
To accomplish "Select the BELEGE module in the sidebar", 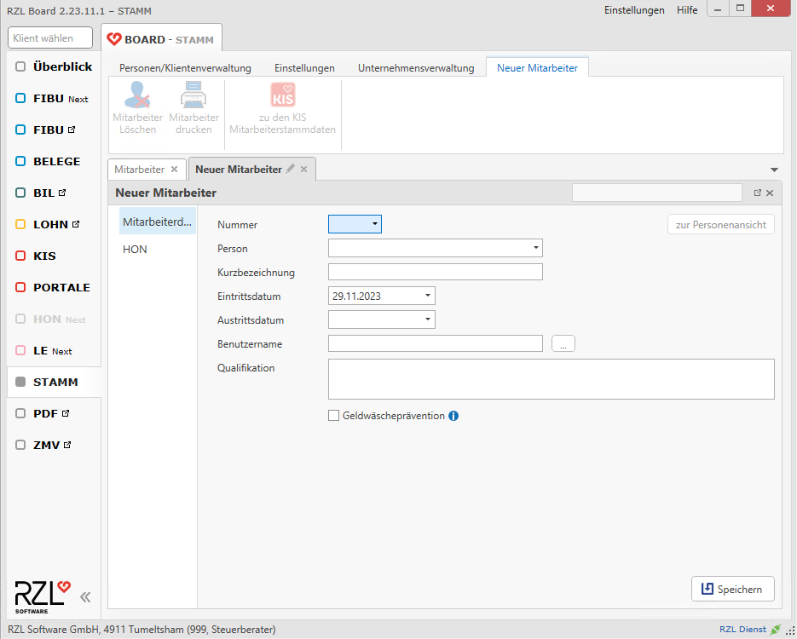I will (x=56, y=161).
